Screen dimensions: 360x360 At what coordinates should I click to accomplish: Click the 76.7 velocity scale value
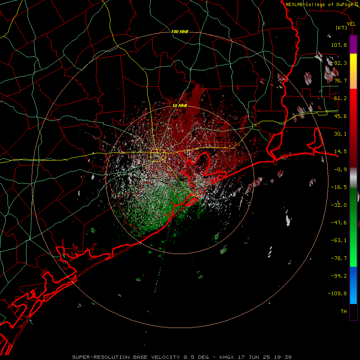coord(340,80)
